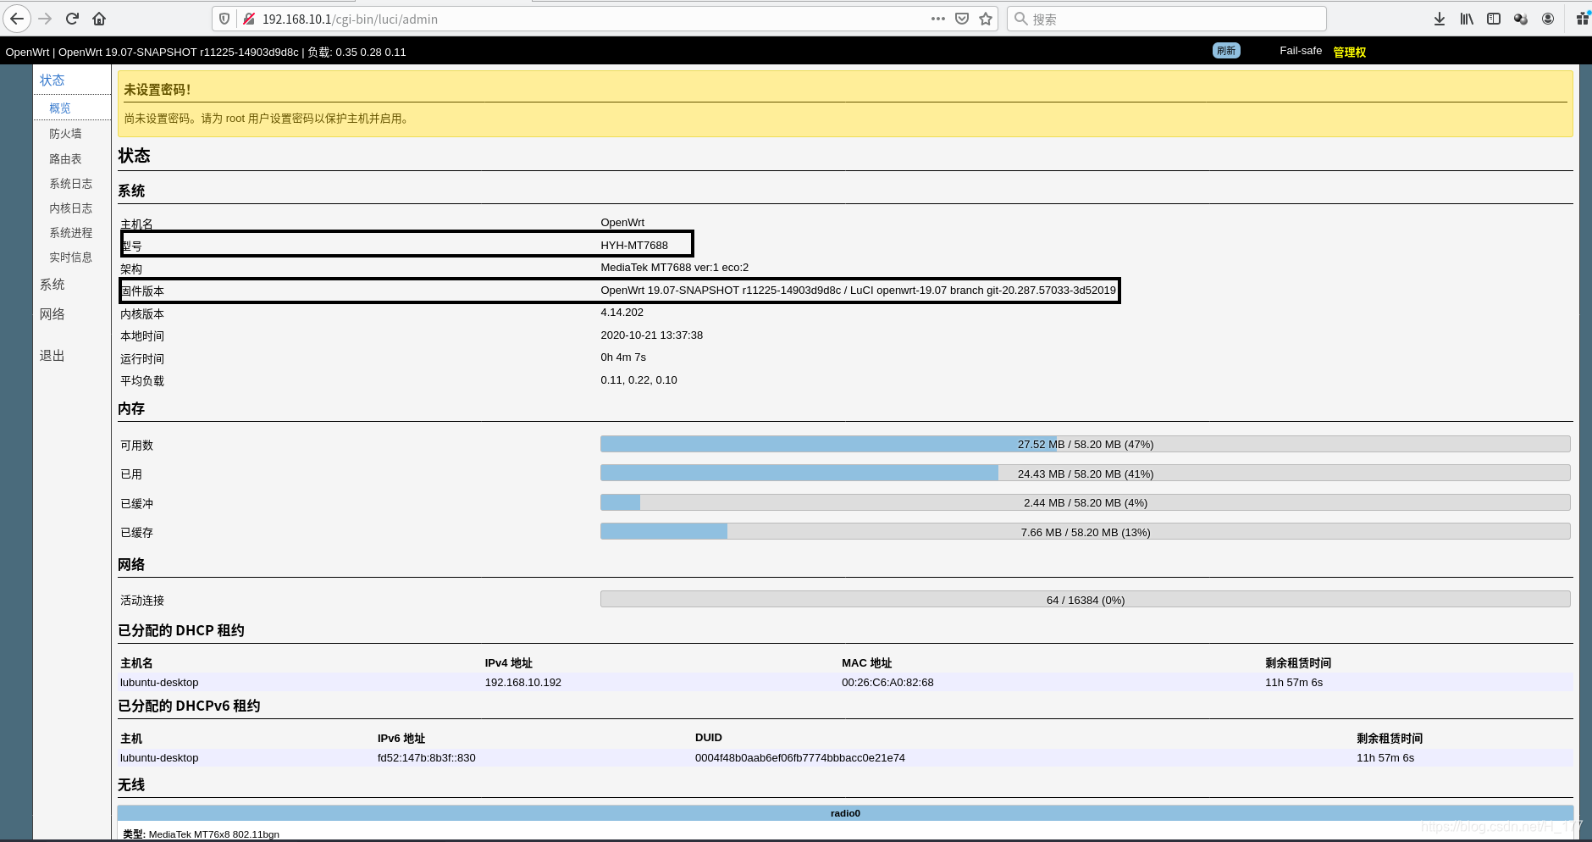Click the 已缓冲 memory progress bar
Image resolution: width=1592 pixels, height=842 pixels.
tap(1085, 502)
